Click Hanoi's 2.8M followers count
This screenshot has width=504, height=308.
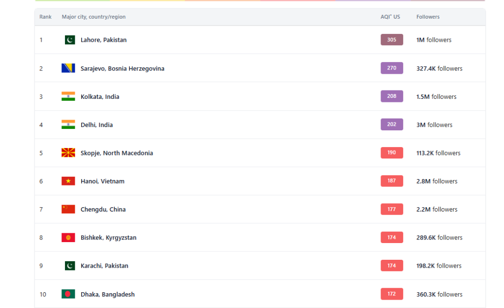437,181
